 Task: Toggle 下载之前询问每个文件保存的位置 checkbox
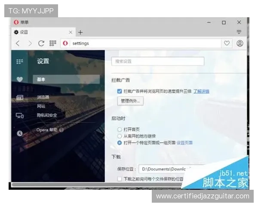click(x=120, y=179)
